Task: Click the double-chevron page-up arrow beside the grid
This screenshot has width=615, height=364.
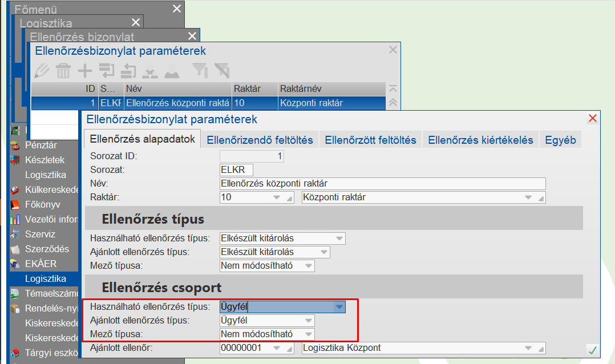Action: (x=393, y=103)
